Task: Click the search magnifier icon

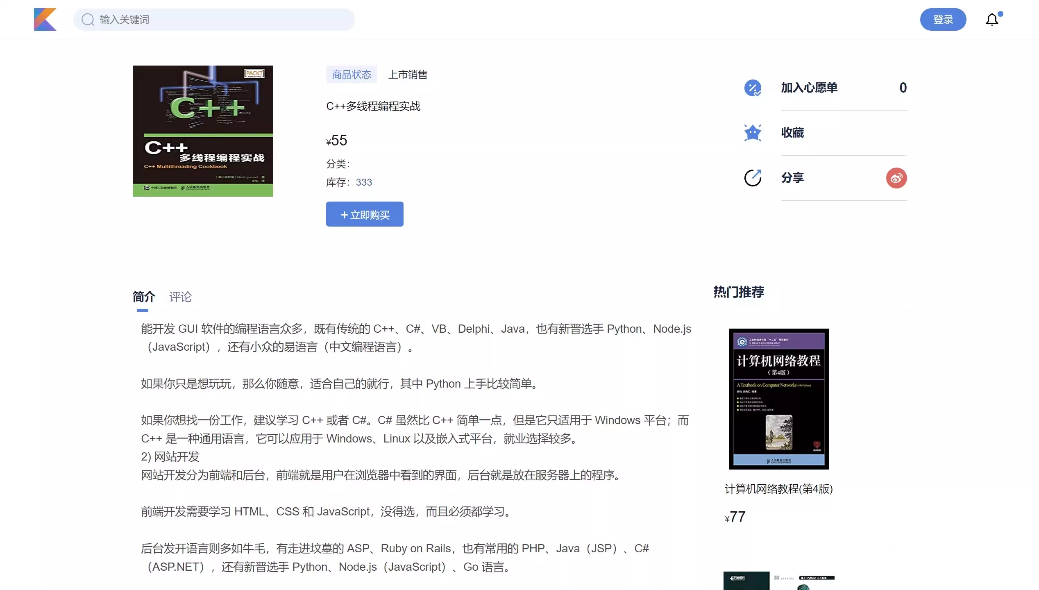Action: click(x=88, y=19)
